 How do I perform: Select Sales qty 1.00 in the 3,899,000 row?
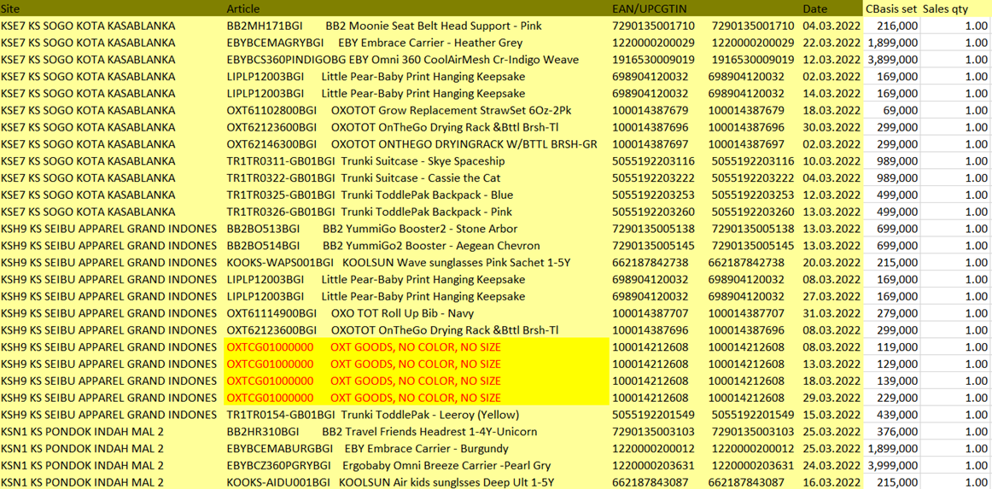[x=976, y=60]
